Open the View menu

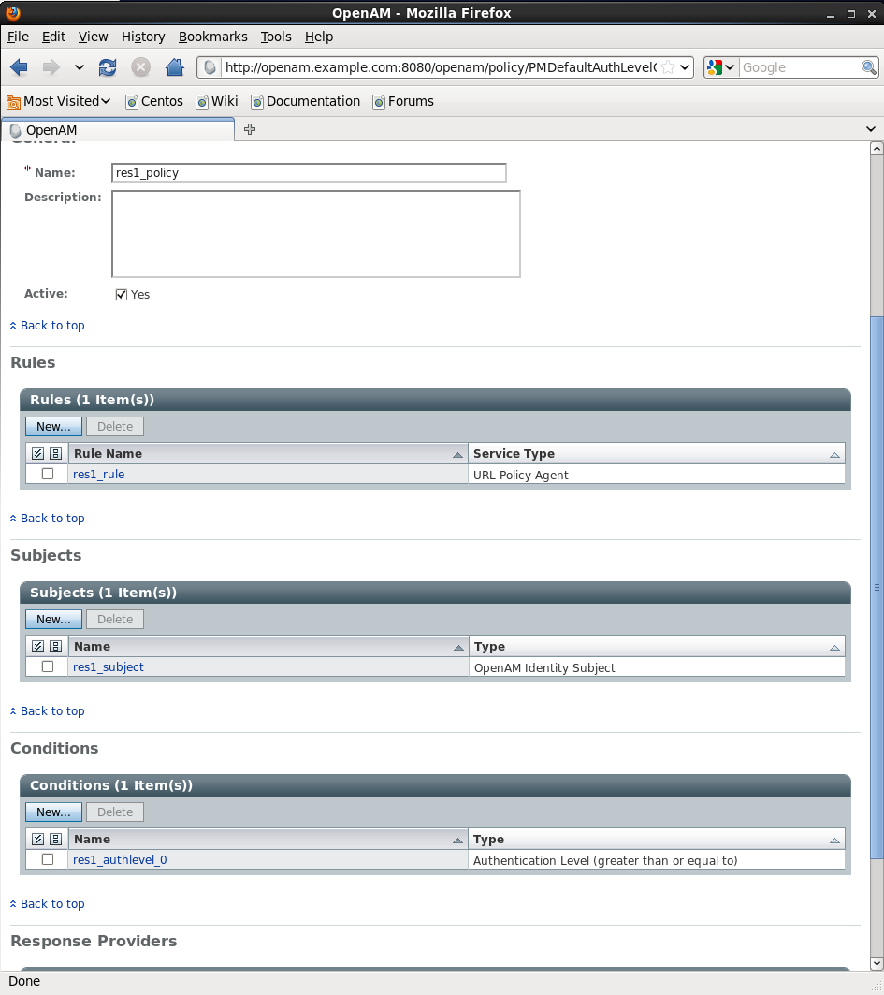[94, 37]
